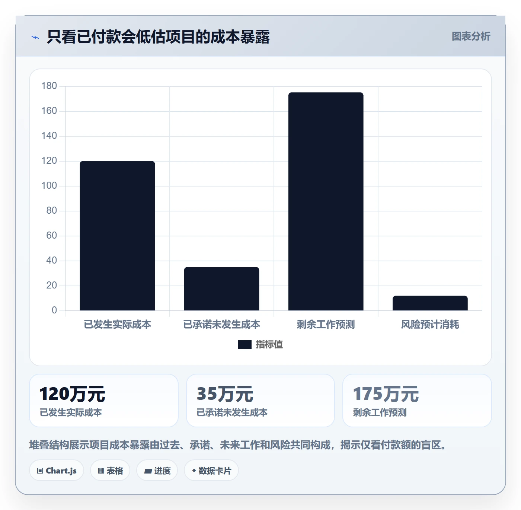Click the lightning icon beside the title
Image resolution: width=521 pixels, height=510 pixels.
35,37
